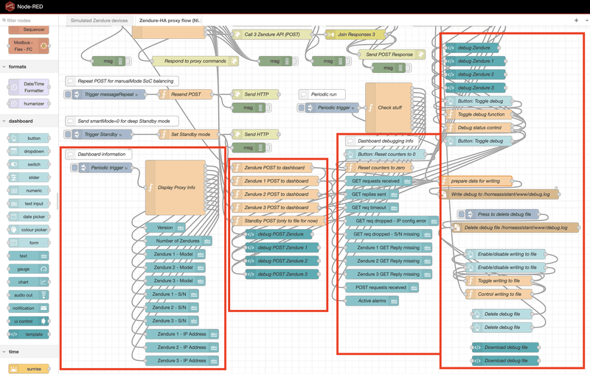The width and height of the screenshot is (590, 374).
Task: Trigger the Press to delete debug file inject
Action: (x=462, y=214)
